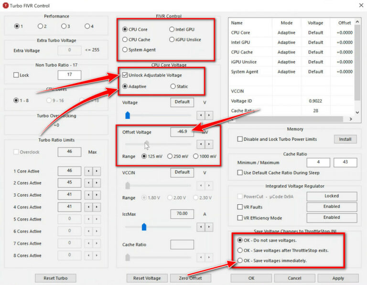This screenshot has height=285, width=367.
Task: Choose the Static voltage mode
Action: pyautogui.click(x=173, y=86)
